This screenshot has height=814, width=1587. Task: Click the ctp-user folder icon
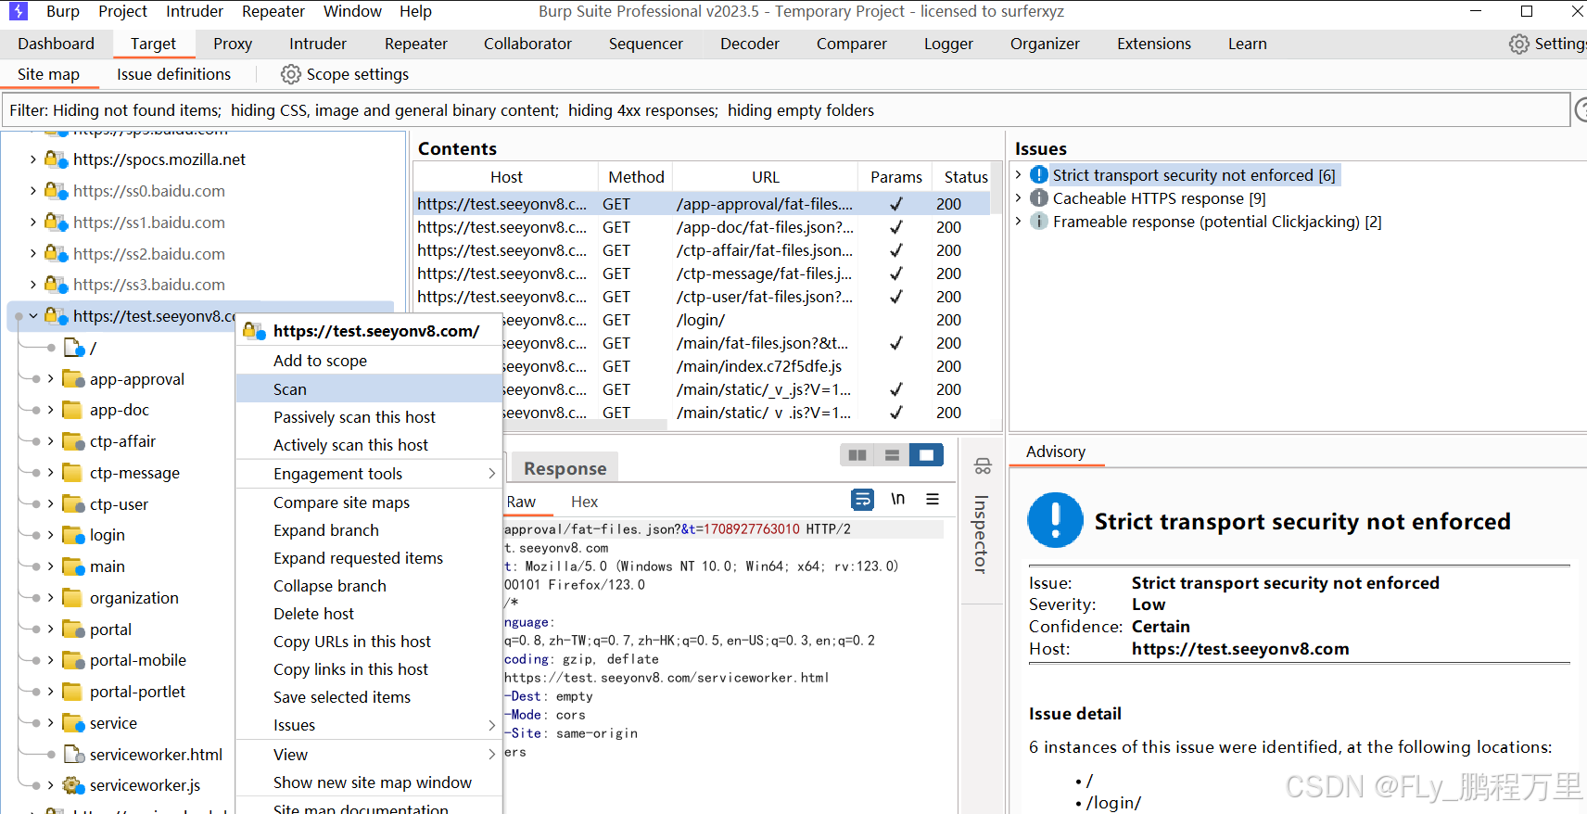click(x=73, y=503)
